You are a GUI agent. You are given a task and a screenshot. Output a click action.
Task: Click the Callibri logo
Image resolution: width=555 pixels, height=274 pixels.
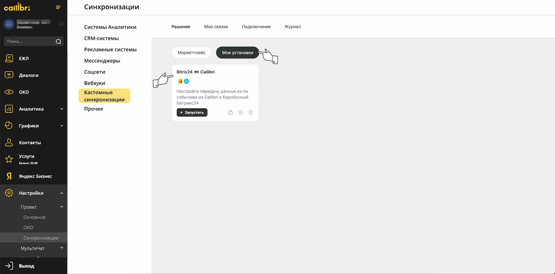click(x=17, y=7)
